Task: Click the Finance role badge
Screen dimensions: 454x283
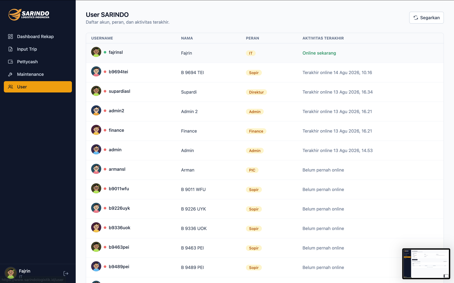Action: click(x=256, y=131)
